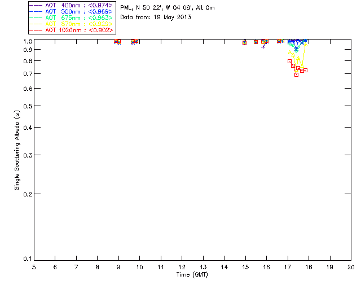The width and height of the screenshot is (361, 289).
Task: Click the AOT 870nm legend entry
Action: (x=71, y=24)
